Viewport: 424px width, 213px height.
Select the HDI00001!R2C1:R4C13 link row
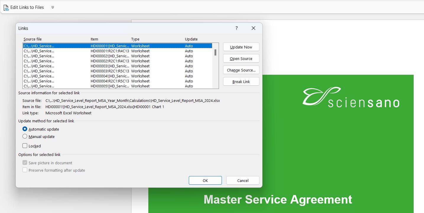[x=110, y=51]
